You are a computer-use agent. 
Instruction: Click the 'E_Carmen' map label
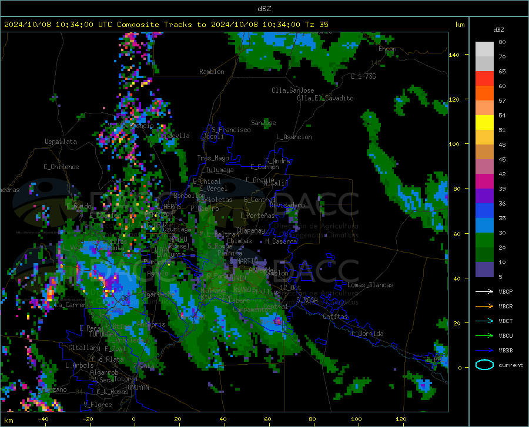264,167
